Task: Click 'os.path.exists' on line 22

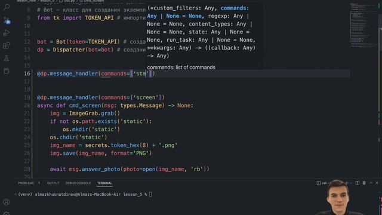Action: (x=94, y=121)
